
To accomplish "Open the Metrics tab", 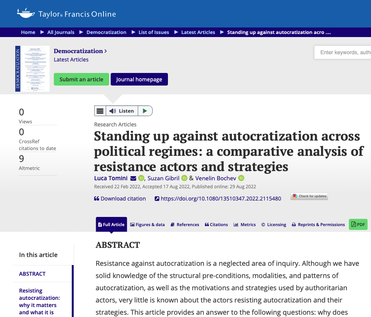I will [245, 225].
